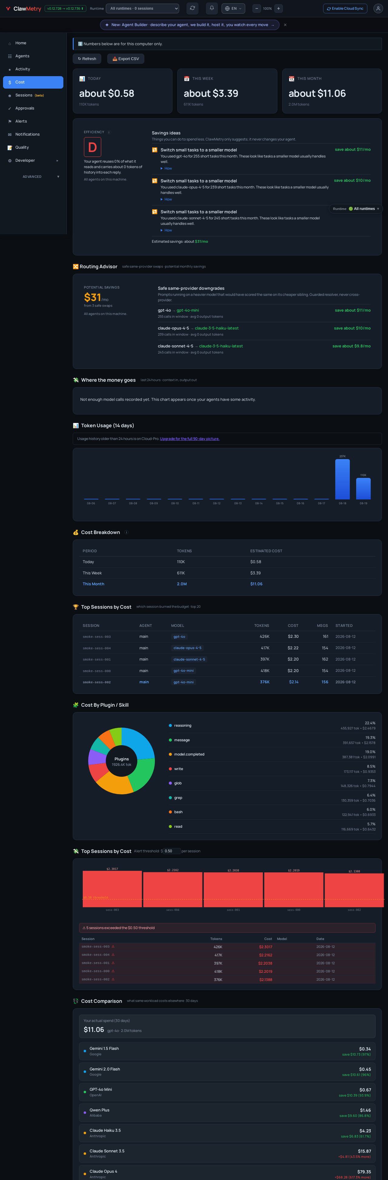Open the notifications bell icon
The image size is (388, 1180).
[x=212, y=8]
